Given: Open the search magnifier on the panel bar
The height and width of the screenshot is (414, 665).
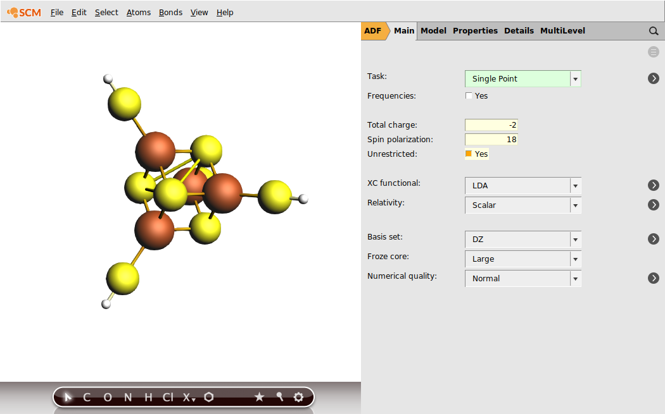Looking at the screenshot, I should tap(653, 30).
